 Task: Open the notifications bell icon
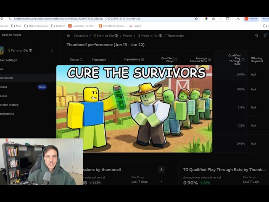[x=265, y=36]
